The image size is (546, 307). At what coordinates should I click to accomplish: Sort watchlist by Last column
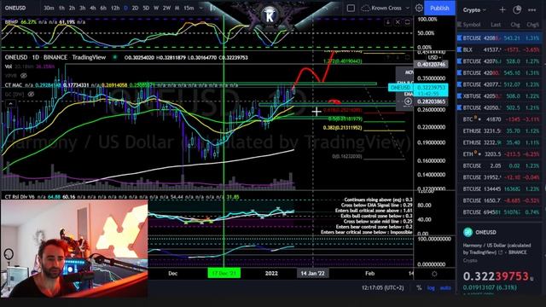[x=496, y=25]
